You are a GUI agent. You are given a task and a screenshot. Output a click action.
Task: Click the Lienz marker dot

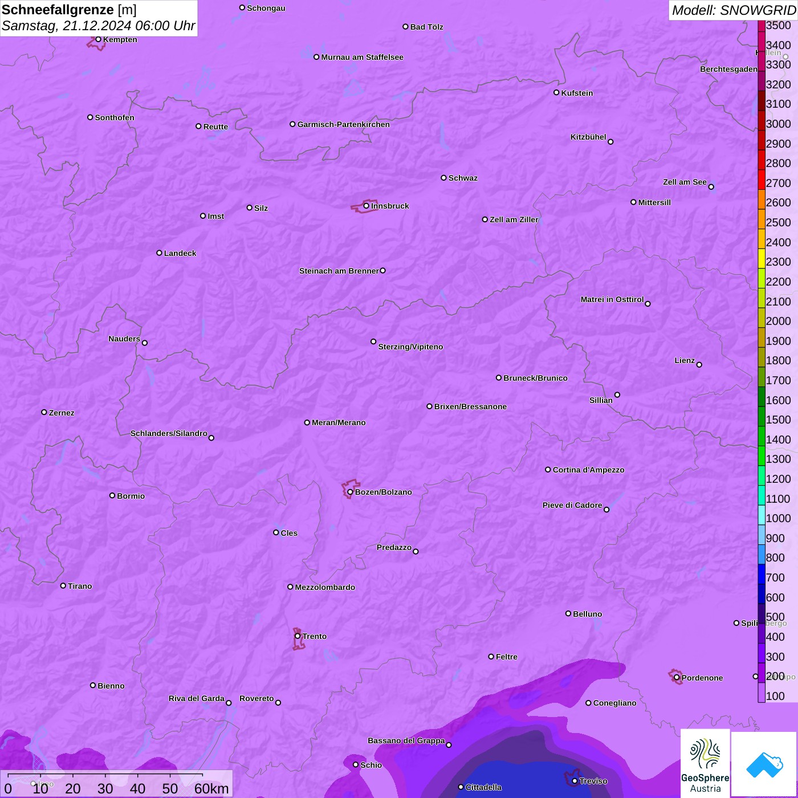coord(699,365)
